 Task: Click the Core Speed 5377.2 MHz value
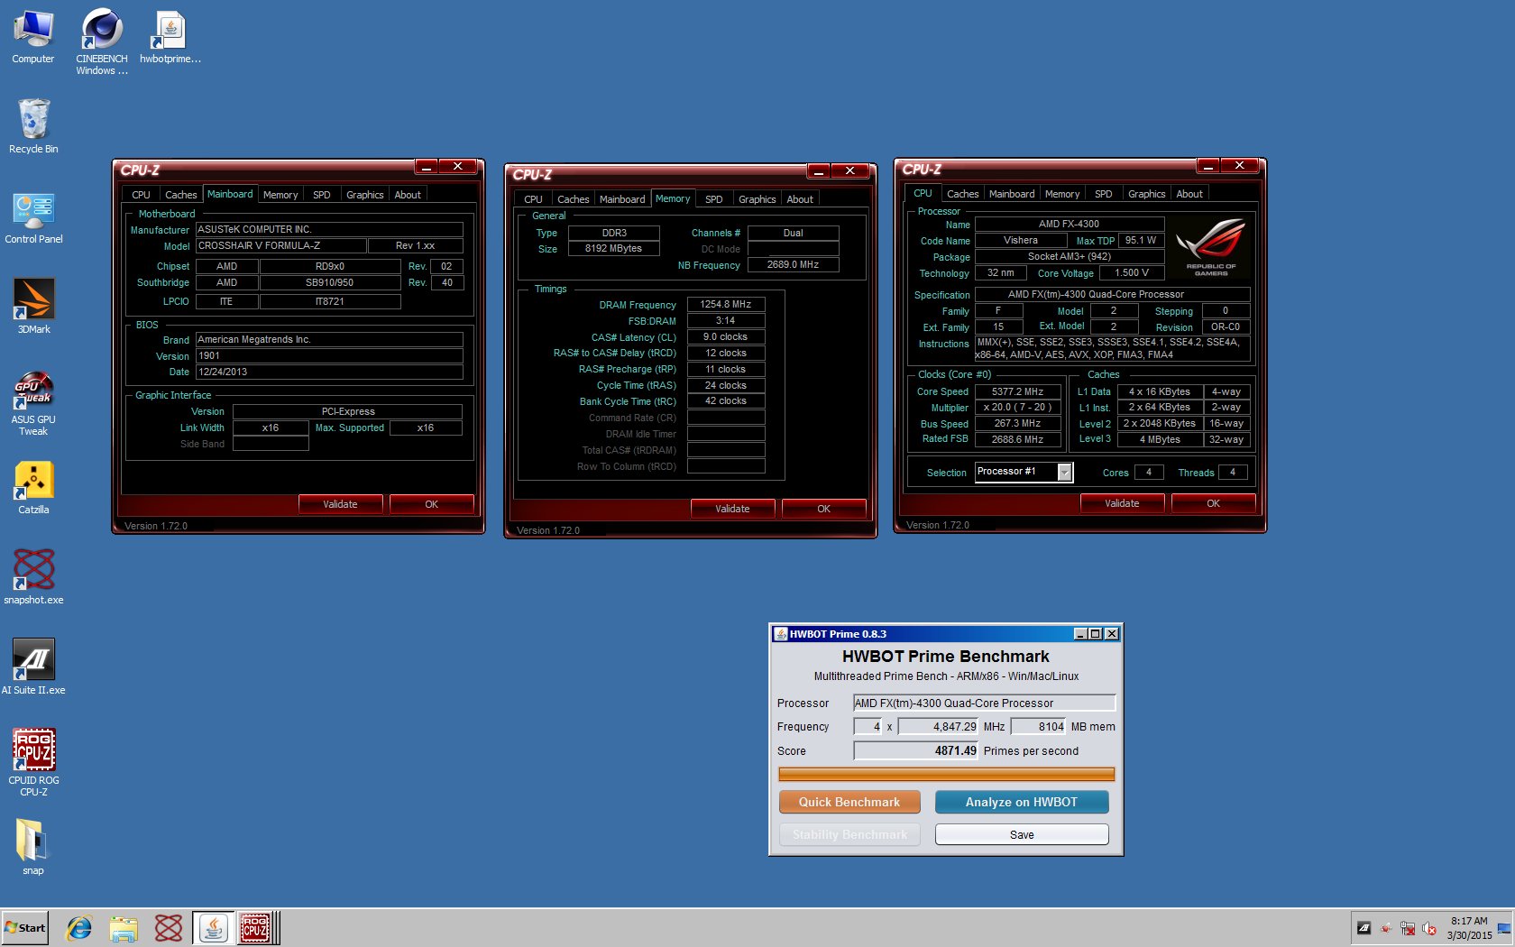(1017, 391)
